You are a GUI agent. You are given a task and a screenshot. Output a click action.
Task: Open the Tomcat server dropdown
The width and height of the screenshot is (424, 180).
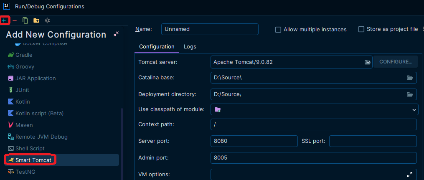click(367, 62)
